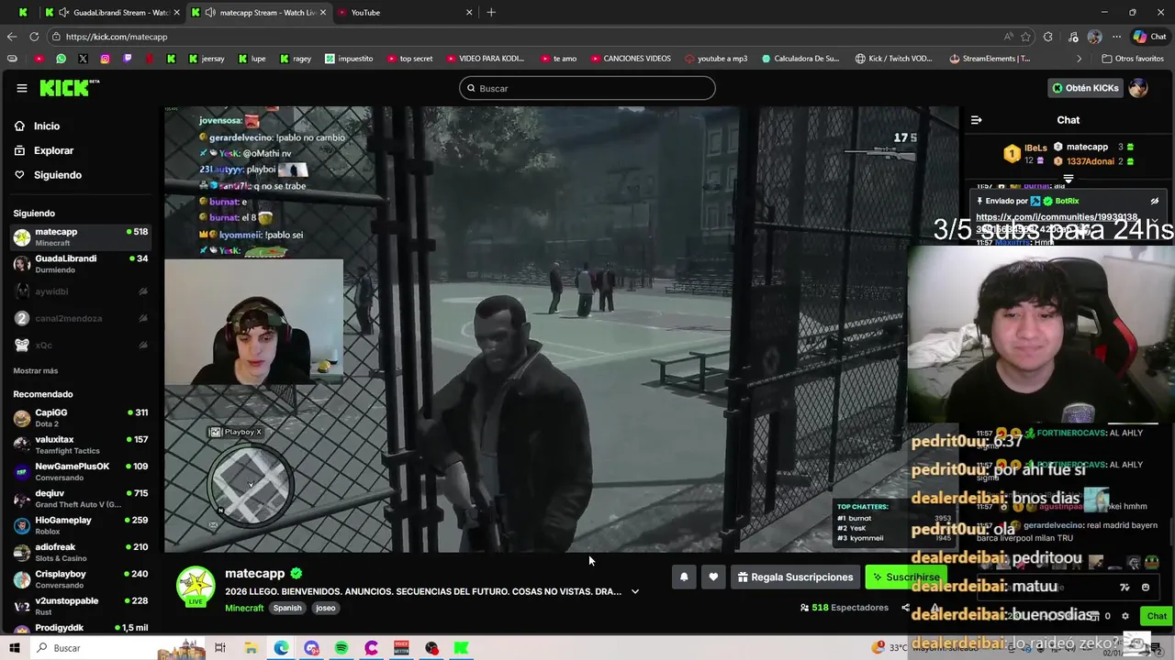Click the green Suscribirse button
This screenshot has height=660, width=1175.
[x=906, y=577]
